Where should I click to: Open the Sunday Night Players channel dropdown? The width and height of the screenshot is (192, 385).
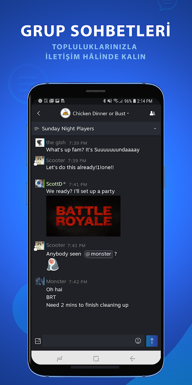click(155, 129)
